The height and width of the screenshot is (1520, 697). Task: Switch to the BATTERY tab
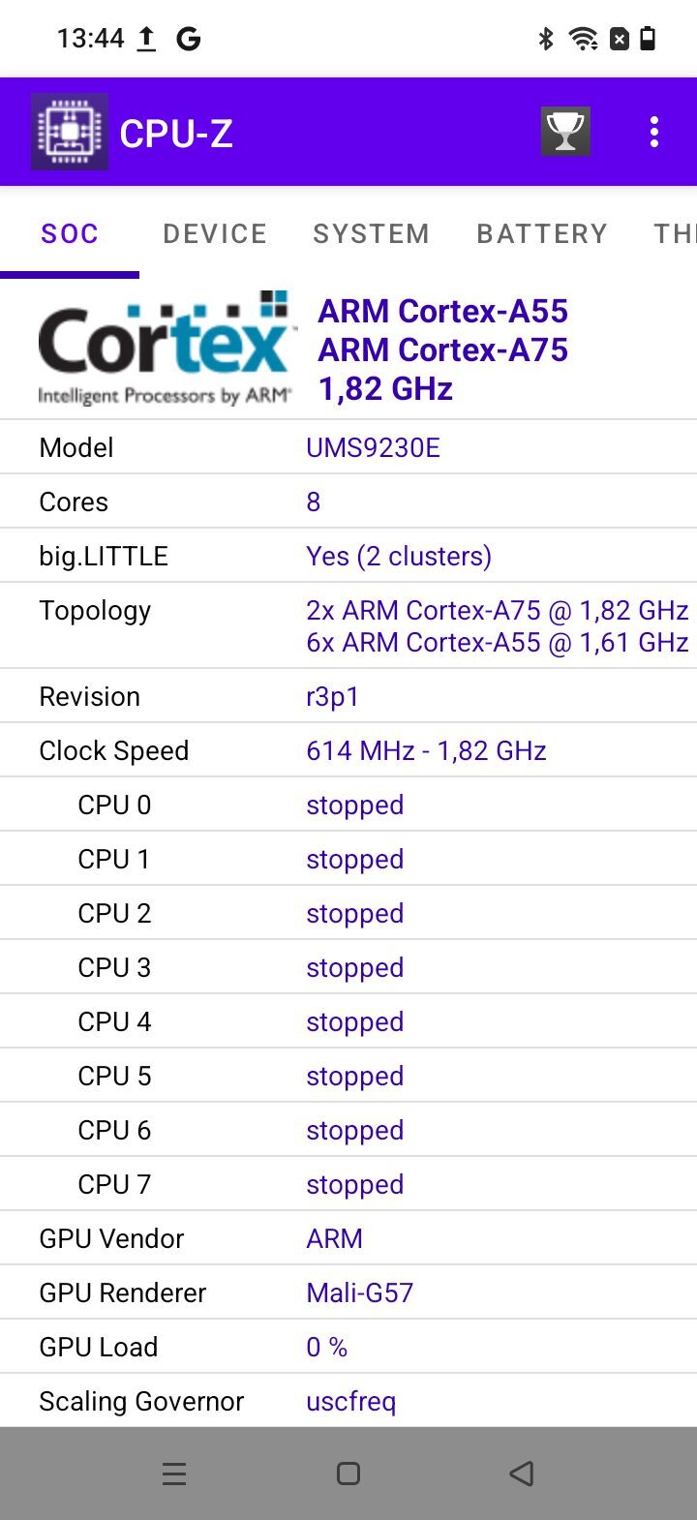tap(542, 233)
